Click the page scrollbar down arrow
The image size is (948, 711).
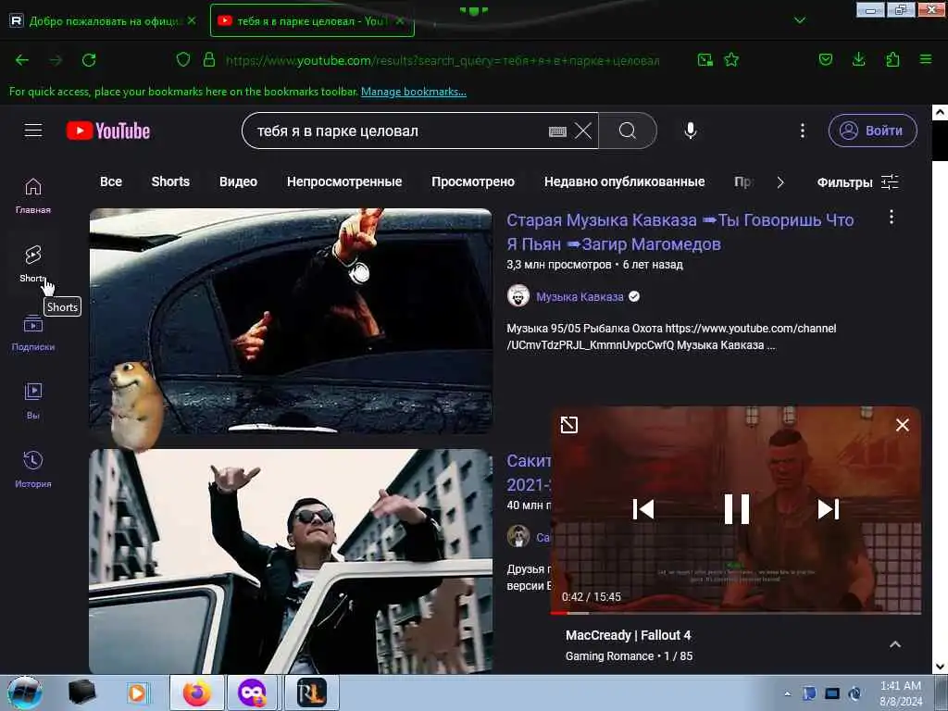click(x=940, y=667)
